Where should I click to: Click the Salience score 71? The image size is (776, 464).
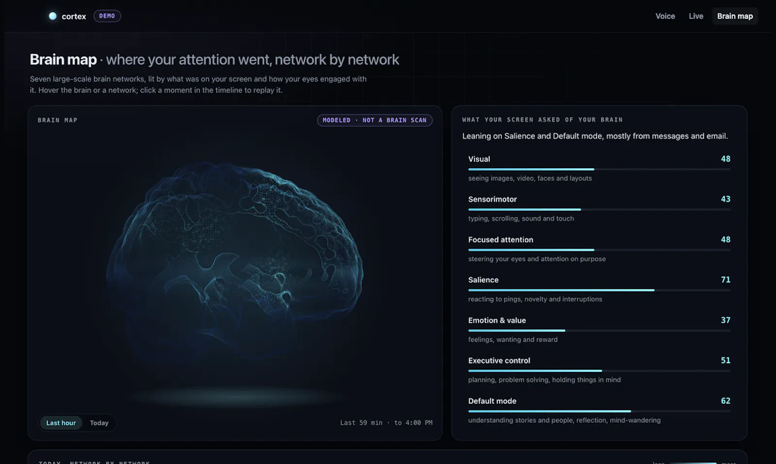coord(726,280)
